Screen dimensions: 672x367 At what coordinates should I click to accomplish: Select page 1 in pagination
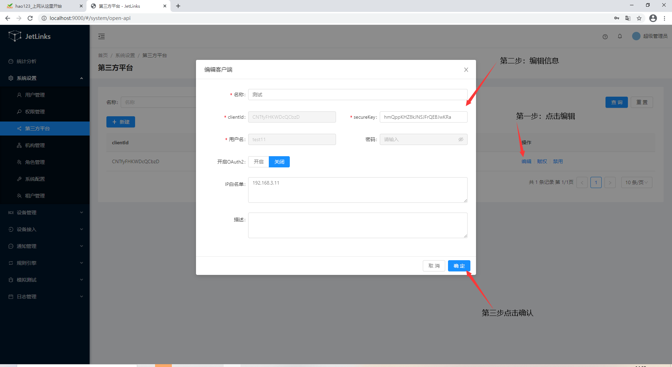[x=596, y=182]
